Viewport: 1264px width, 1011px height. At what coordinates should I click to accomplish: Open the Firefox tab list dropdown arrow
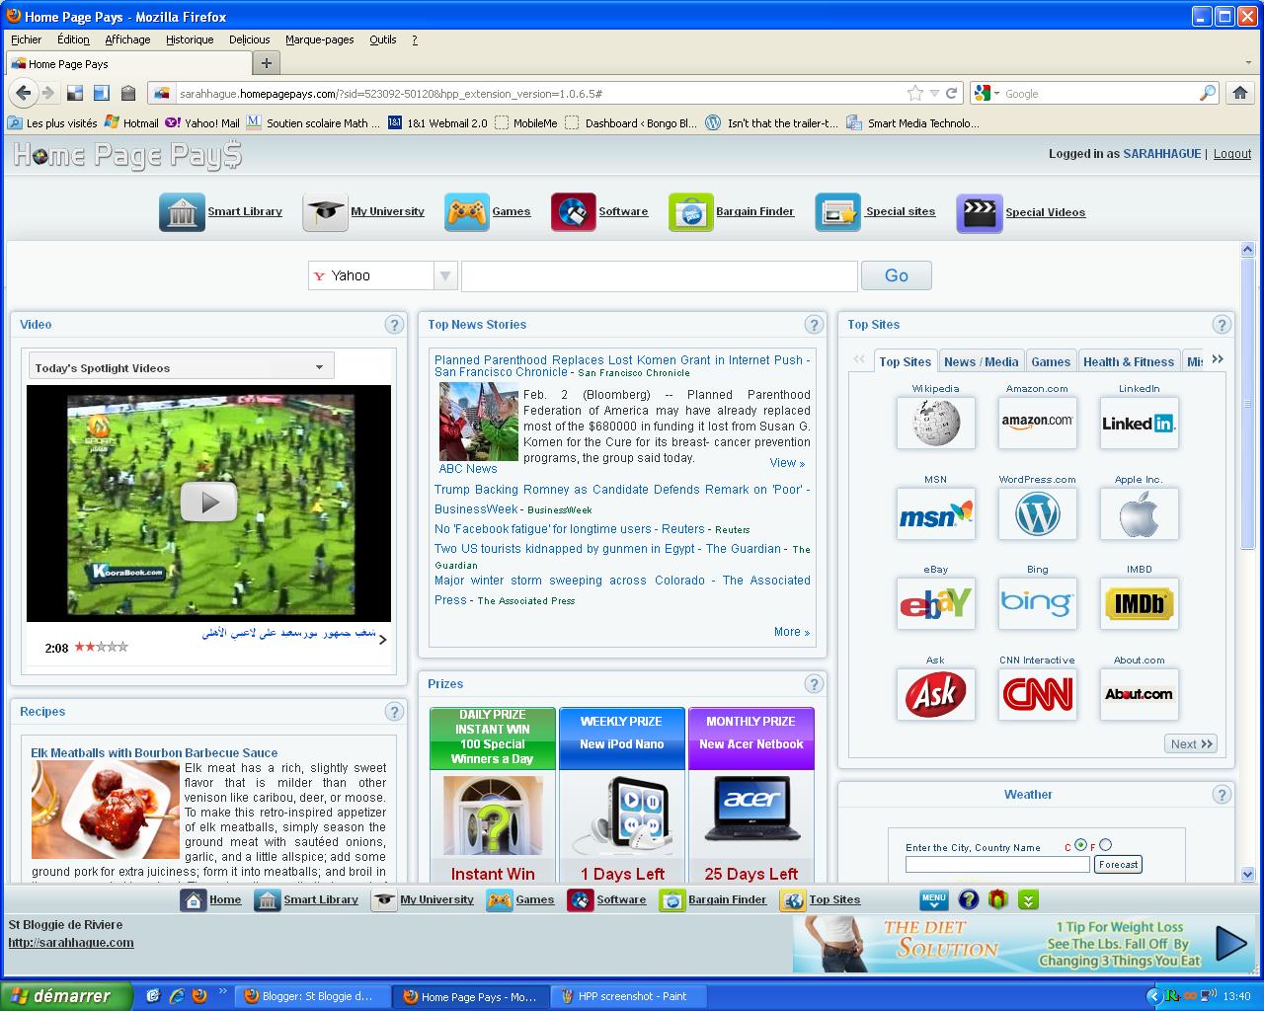click(1248, 63)
